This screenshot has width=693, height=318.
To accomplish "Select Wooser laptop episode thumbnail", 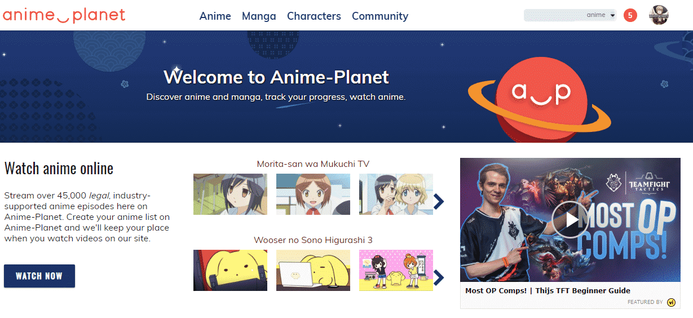I will coord(313,270).
